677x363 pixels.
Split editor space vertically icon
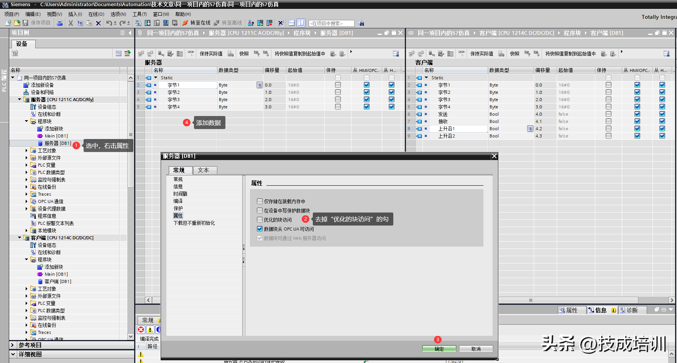click(301, 23)
